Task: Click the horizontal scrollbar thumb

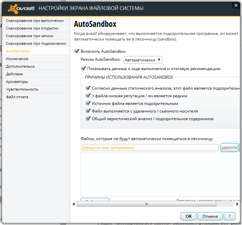Action: (x=147, y=204)
